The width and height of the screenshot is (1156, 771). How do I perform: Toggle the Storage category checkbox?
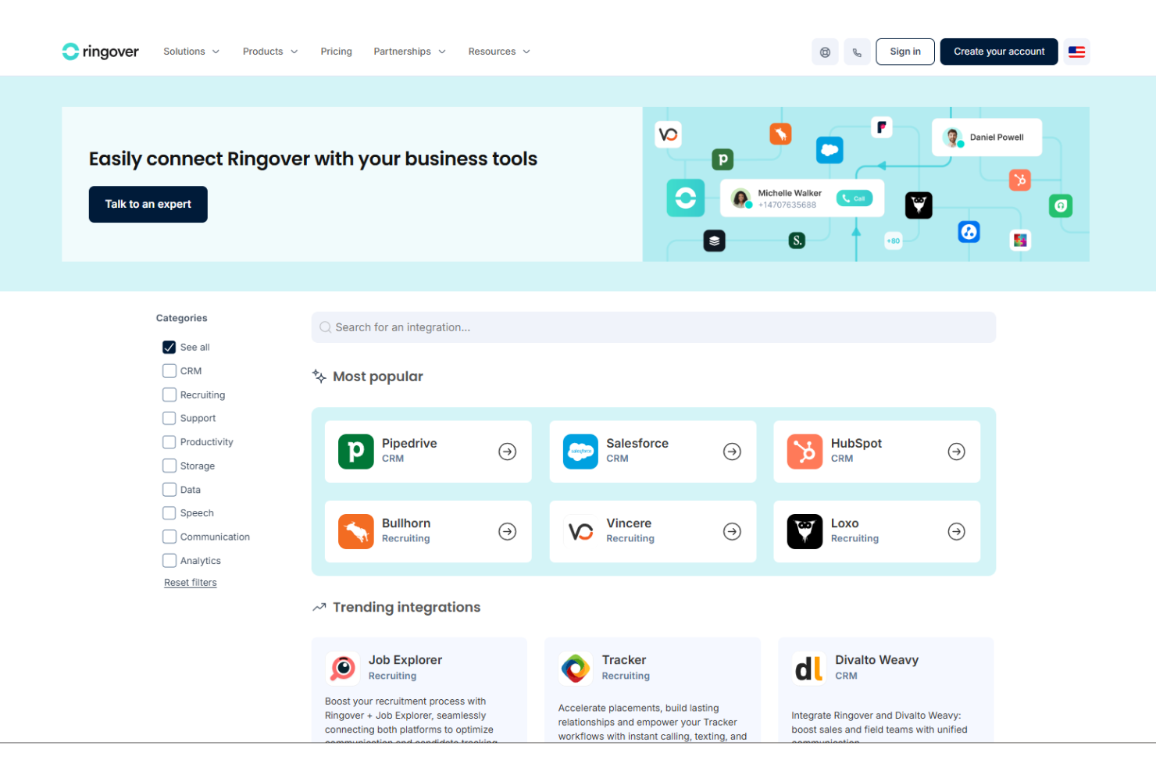(x=169, y=466)
